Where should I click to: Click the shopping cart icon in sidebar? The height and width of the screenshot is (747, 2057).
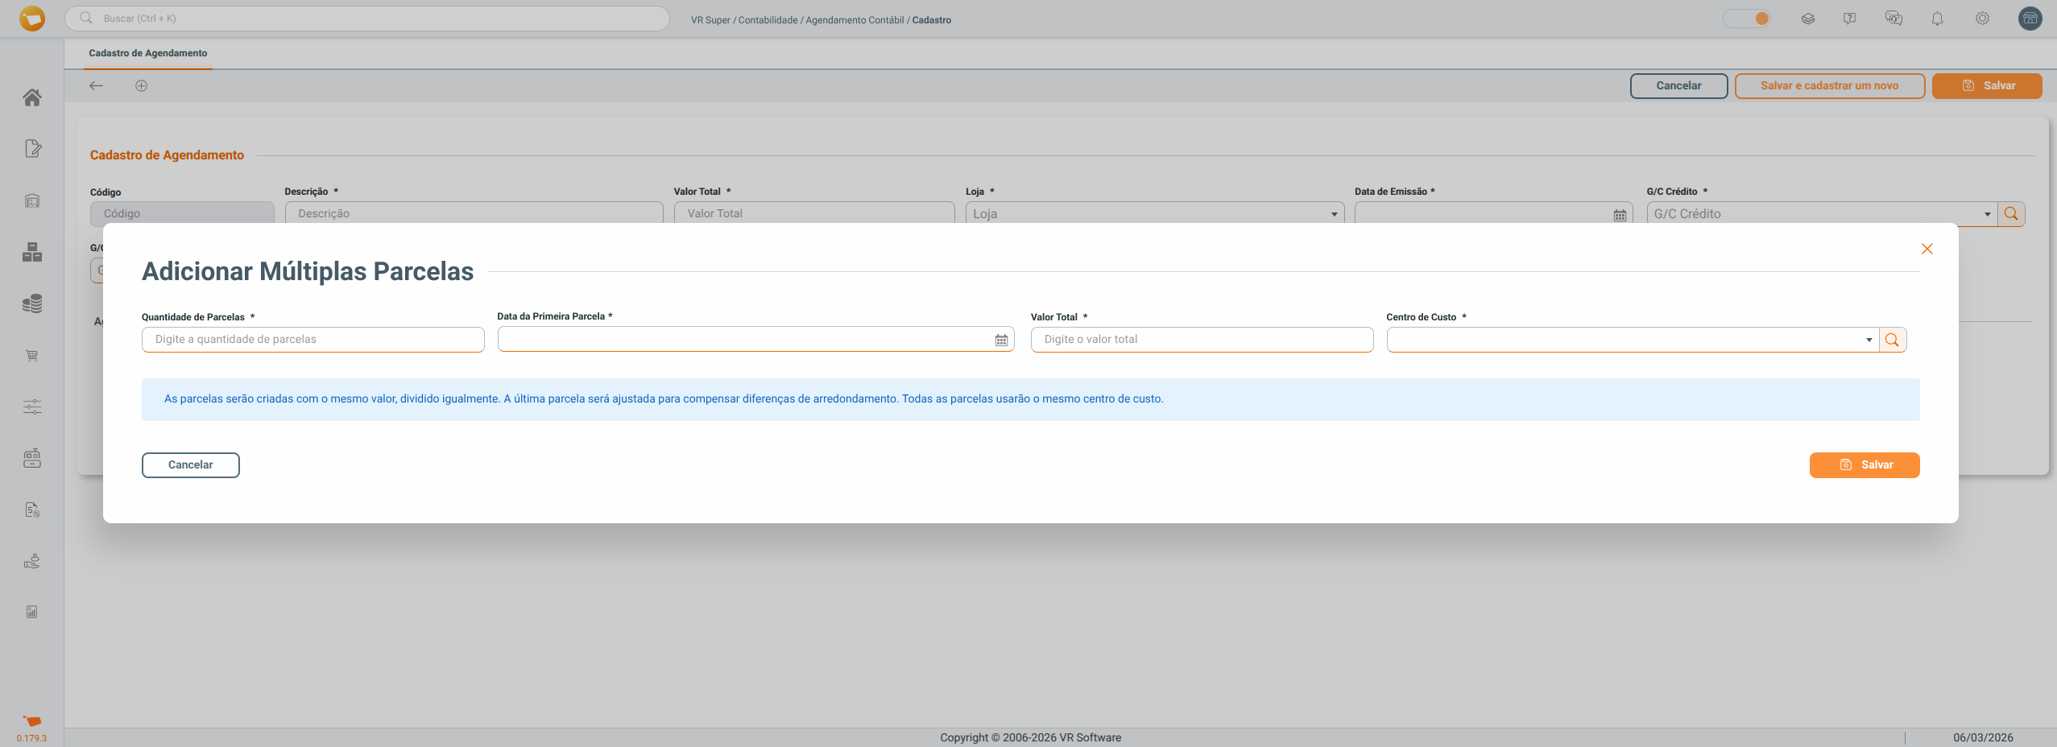pyautogui.click(x=32, y=356)
